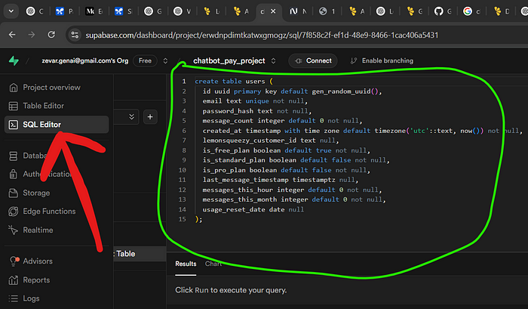Switch to the Results tab
Screen dimensions: 528x309
coord(186,264)
